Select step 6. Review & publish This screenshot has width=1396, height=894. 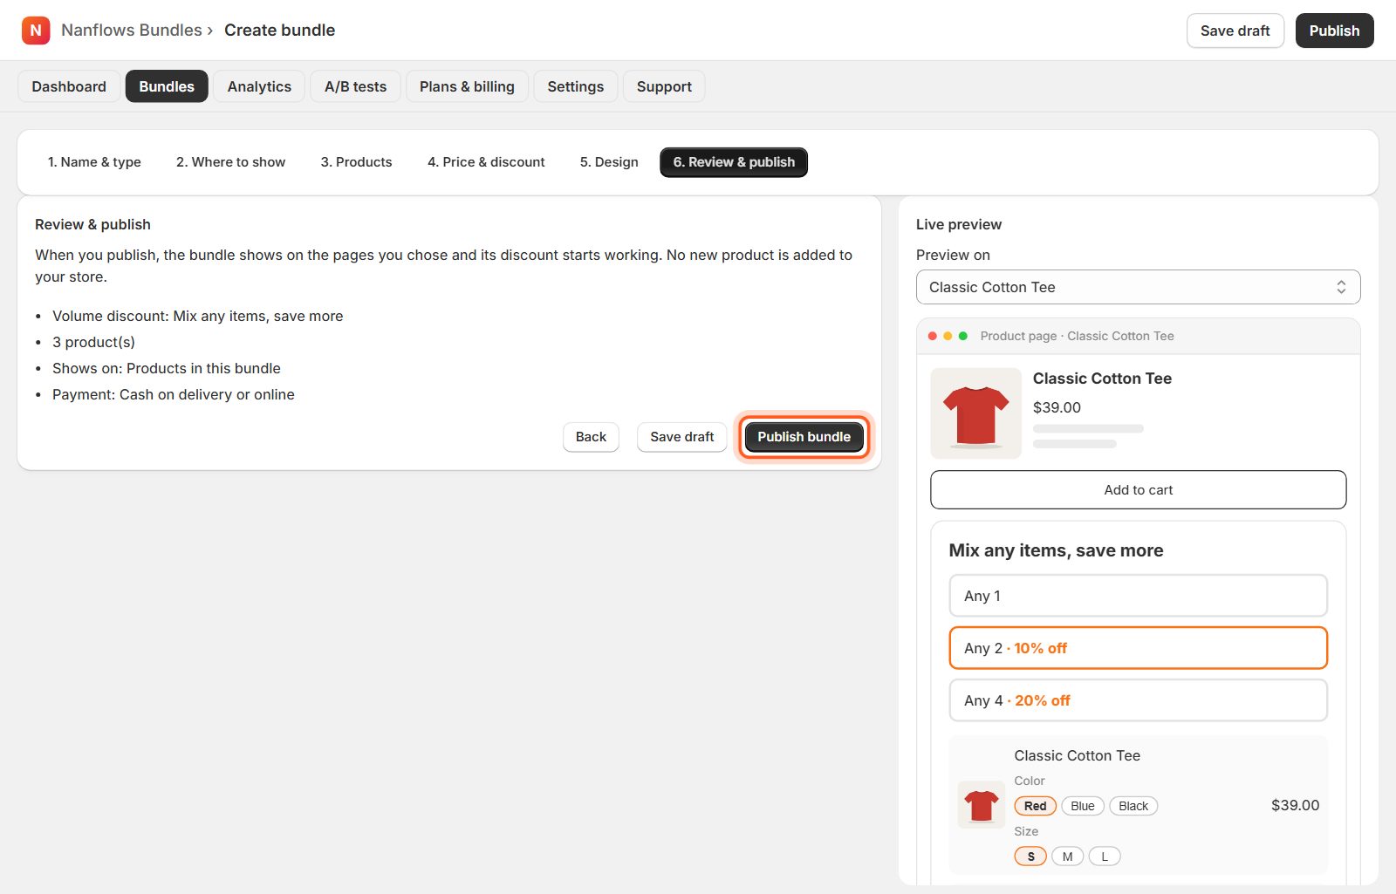tap(734, 162)
